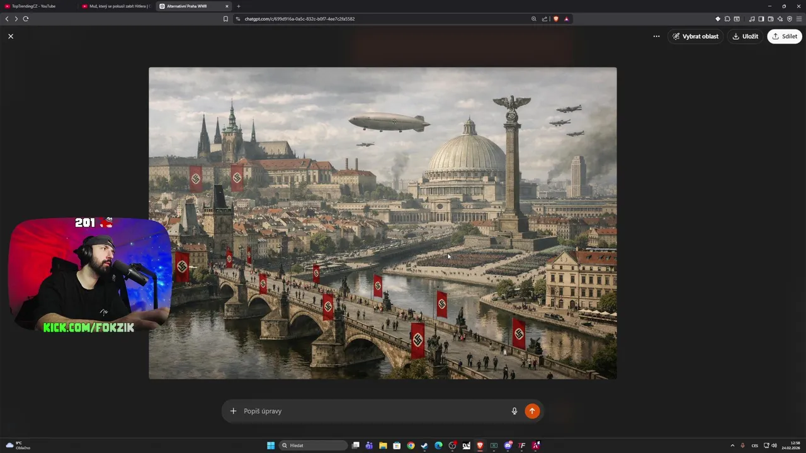Open the Leo AI sparkle icon
The image size is (806, 453).
pos(780,19)
